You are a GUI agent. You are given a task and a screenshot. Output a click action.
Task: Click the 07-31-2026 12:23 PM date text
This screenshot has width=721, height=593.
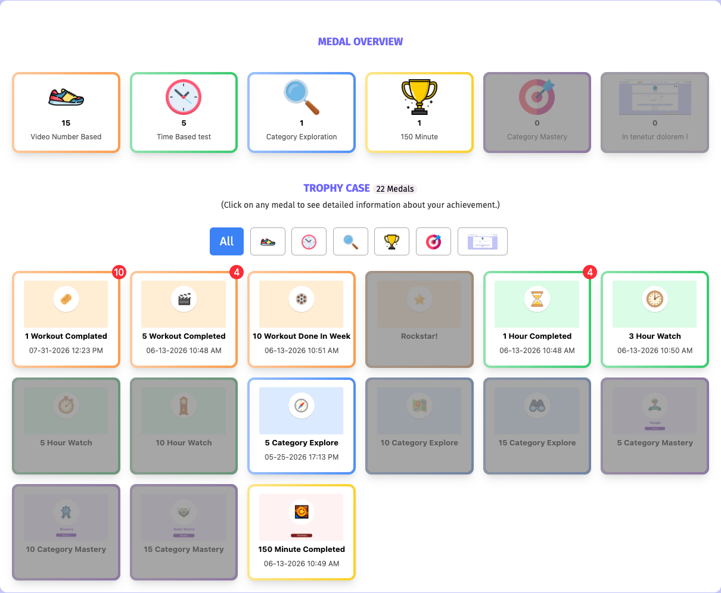pos(66,351)
